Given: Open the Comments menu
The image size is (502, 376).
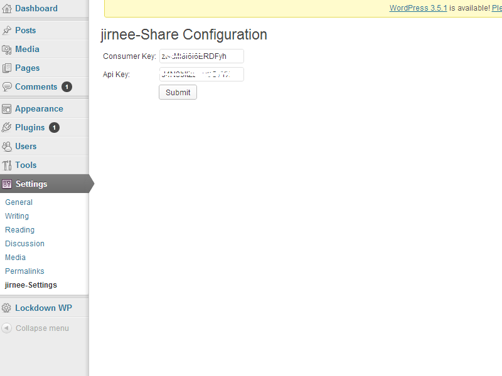Looking at the screenshot, I should pyautogui.click(x=36, y=86).
